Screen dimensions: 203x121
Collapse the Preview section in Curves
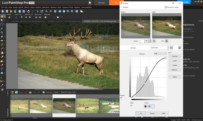click(121, 7)
